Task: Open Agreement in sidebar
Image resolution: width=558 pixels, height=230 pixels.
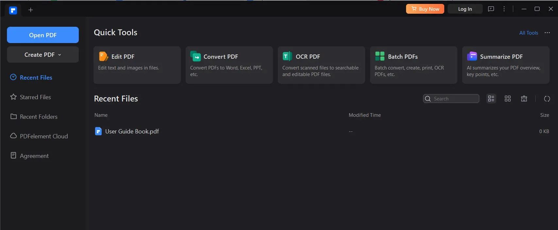Action: (x=34, y=156)
